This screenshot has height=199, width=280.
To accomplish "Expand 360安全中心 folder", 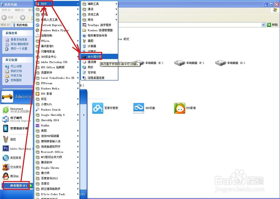I will point(57,57).
